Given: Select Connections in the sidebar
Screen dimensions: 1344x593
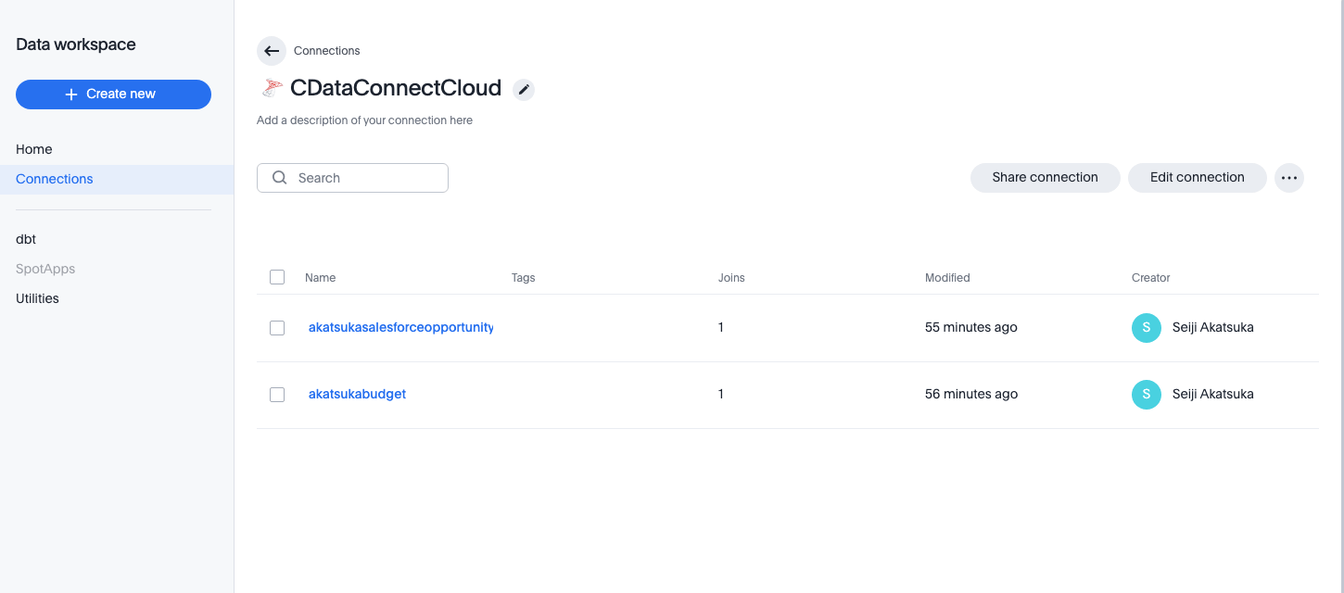Looking at the screenshot, I should (55, 179).
